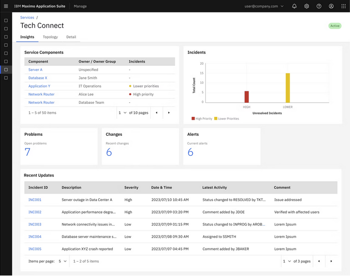Switch to the Topology tab
Viewport: 350px width, 276px height.
pos(50,37)
